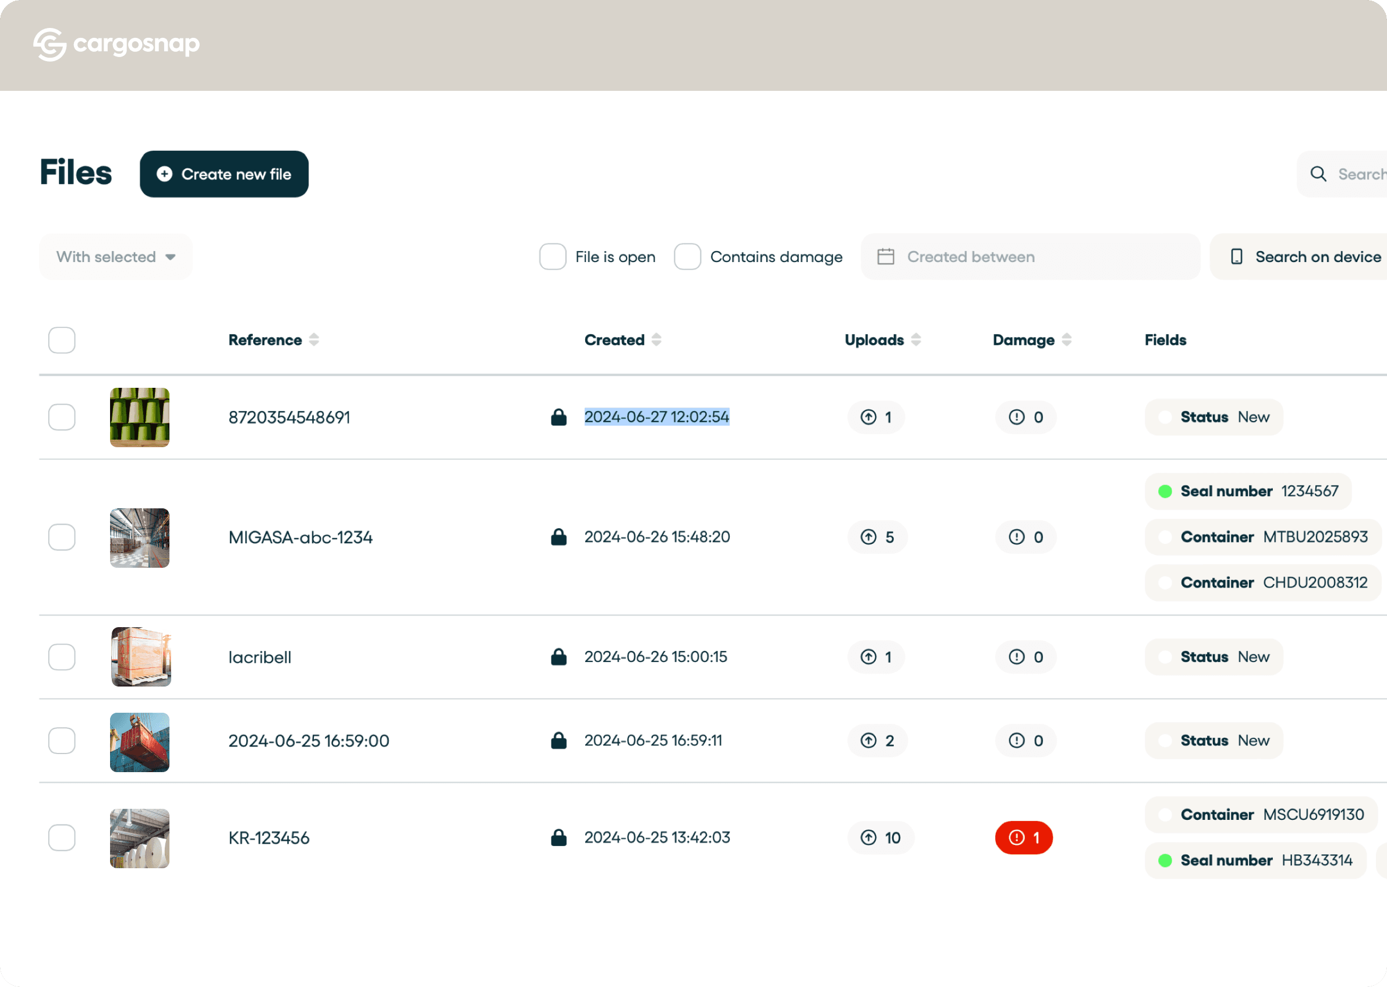The image size is (1387, 987).
Task: Open the With selected dropdown
Action: 115,257
